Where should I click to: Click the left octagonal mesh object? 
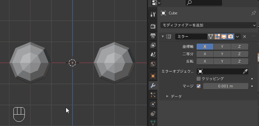click(30, 63)
